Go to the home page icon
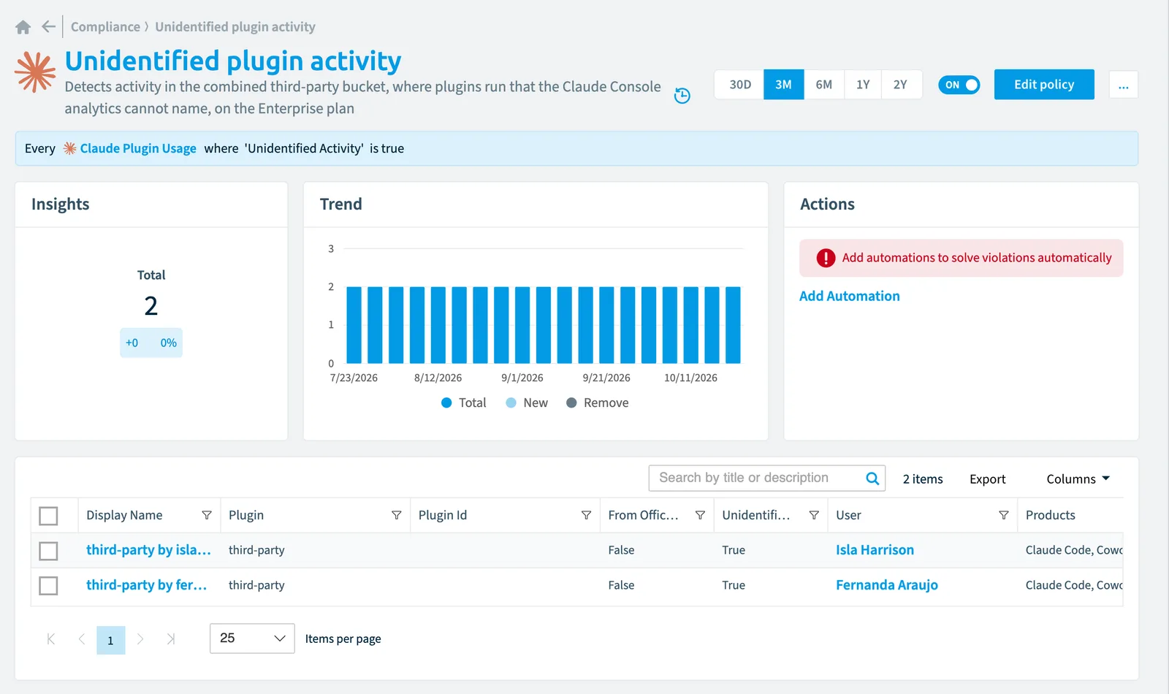The width and height of the screenshot is (1169, 694). [x=23, y=27]
